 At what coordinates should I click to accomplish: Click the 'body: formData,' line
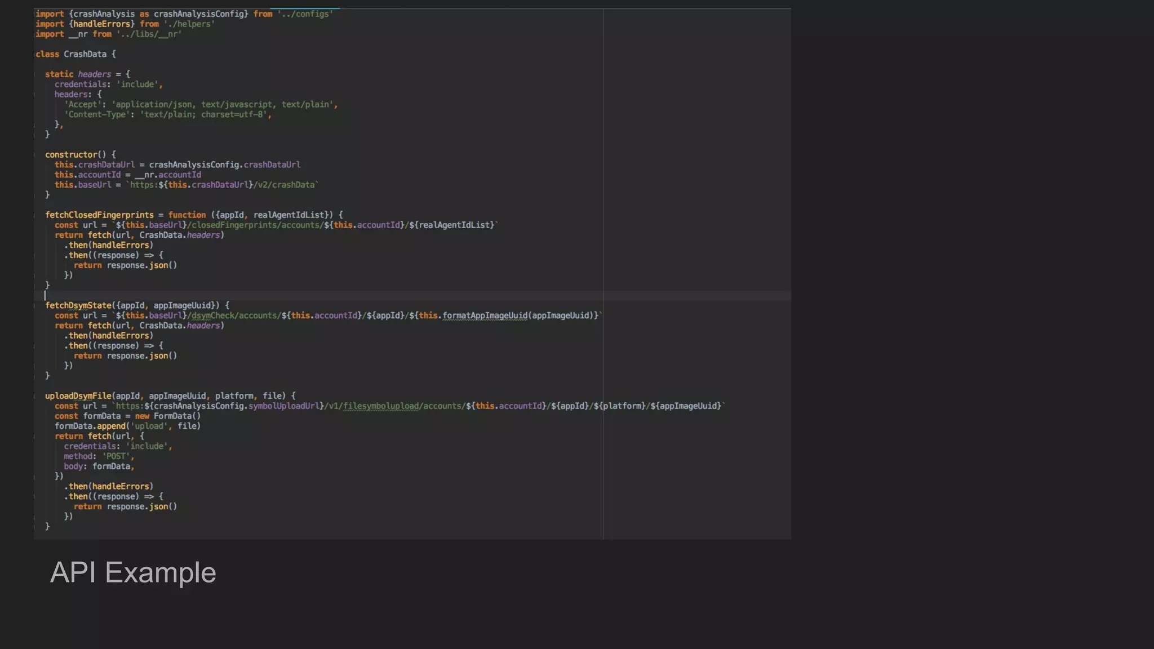99,467
